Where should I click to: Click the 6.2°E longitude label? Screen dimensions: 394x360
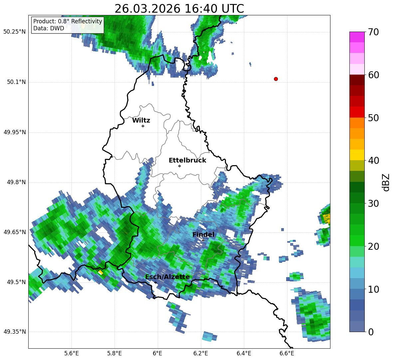201,354
